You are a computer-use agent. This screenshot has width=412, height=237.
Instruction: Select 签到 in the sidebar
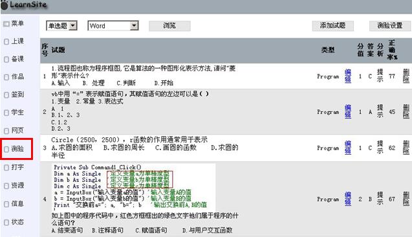17,95
